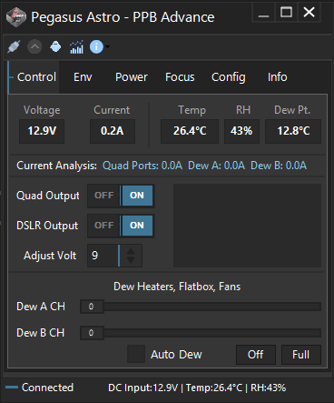Select the Focus tab
Screen dimensions: 334x403
180,77
